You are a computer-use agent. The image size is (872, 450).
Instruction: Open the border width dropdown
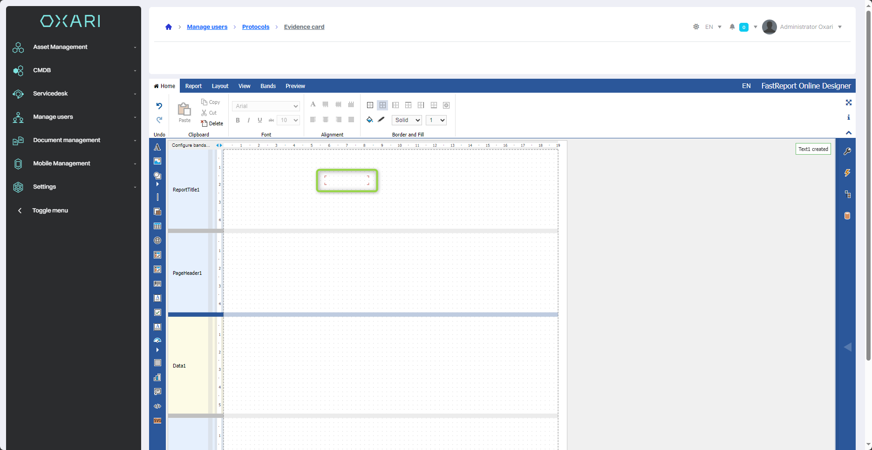point(436,120)
